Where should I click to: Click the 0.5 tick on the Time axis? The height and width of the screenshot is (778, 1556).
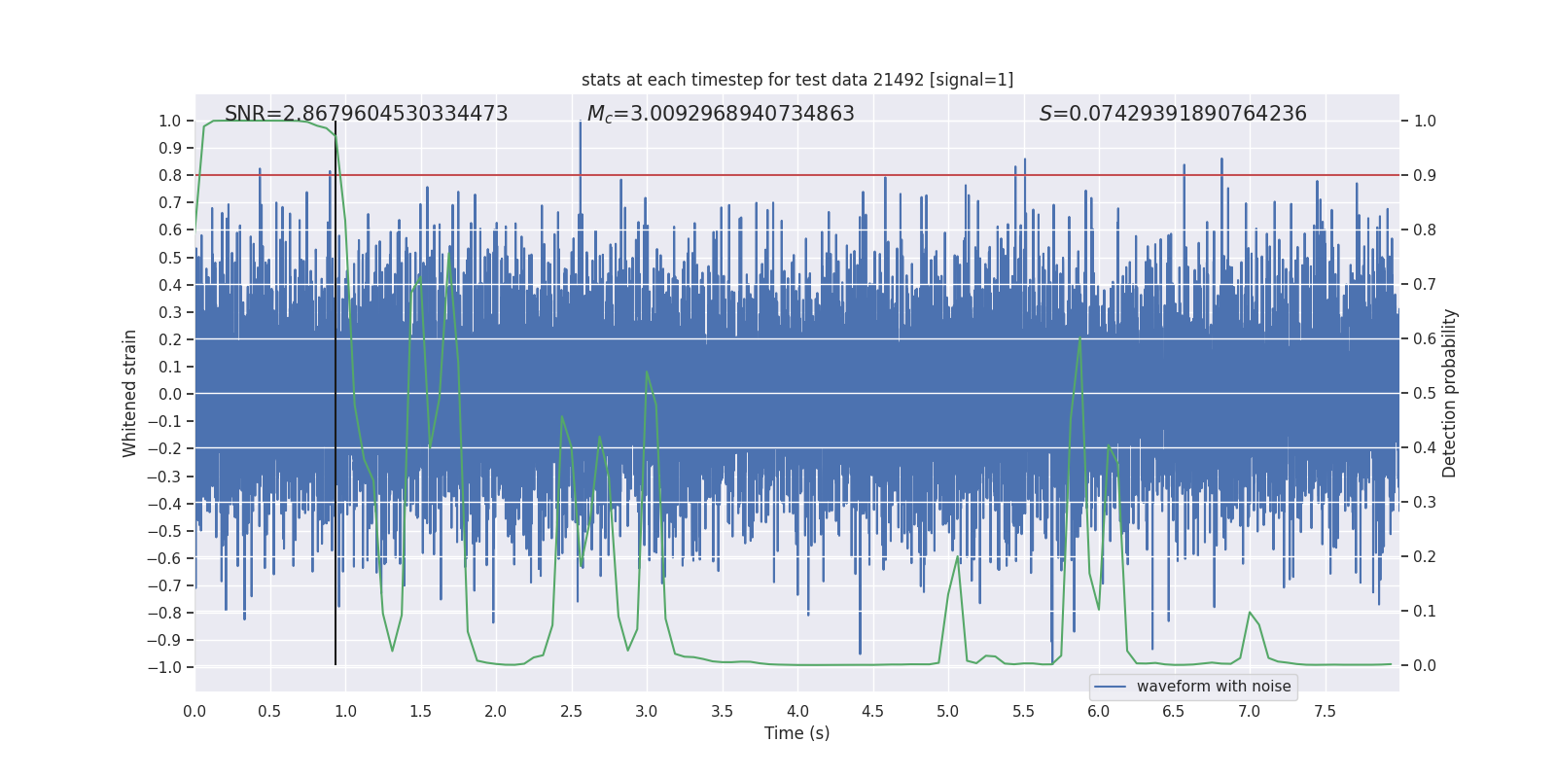(x=269, y=712)
